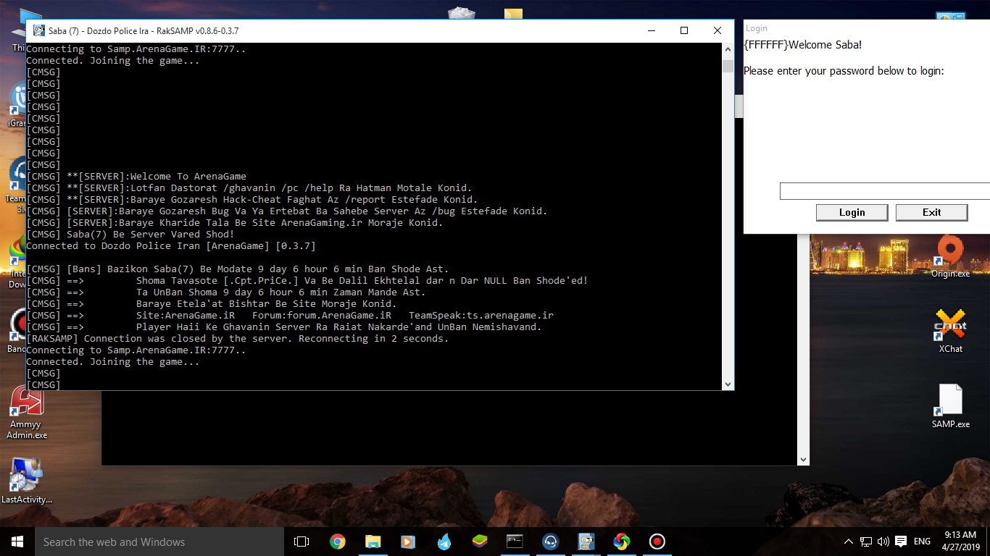990x556 pixels.
Task: Open the blue flame app on the taskbar
Action: [x=444, y=542]
